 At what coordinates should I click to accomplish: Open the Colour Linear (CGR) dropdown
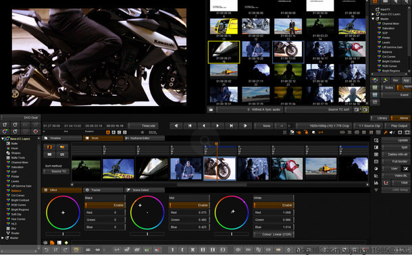[274, 234]
